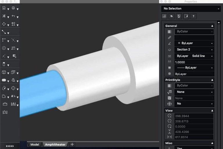The height and width of the screenshot is (149, 223).
Task: Click the new document icon in the toolbar
Action: [x=4, y=8]
